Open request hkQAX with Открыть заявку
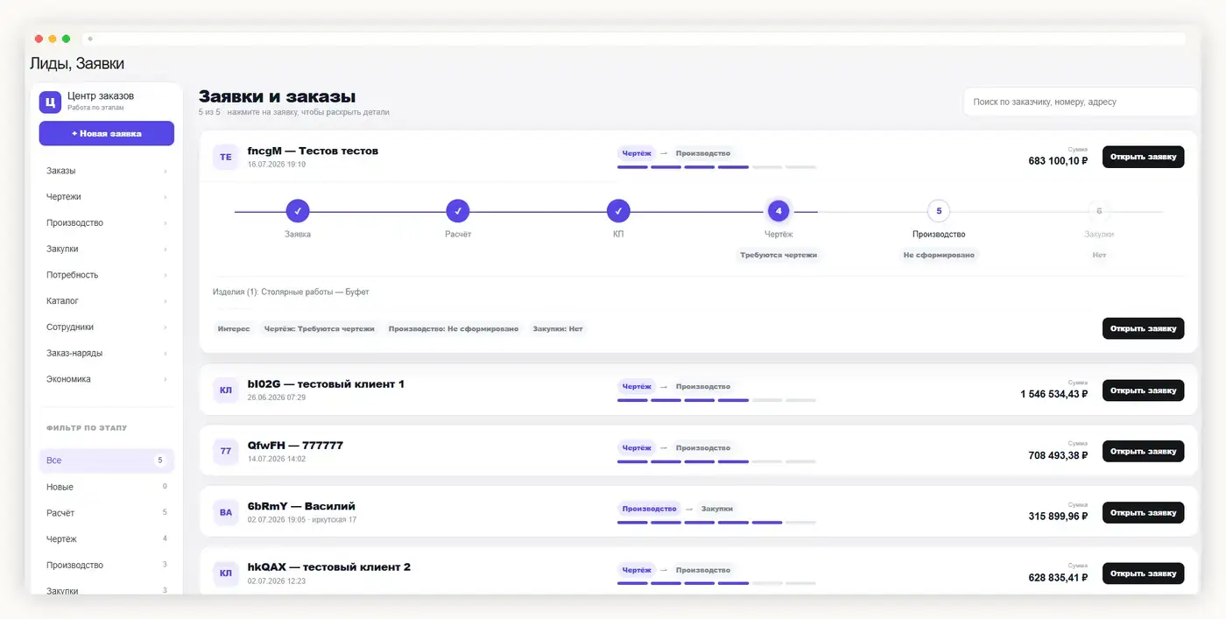 click(x=1143, y=573)
